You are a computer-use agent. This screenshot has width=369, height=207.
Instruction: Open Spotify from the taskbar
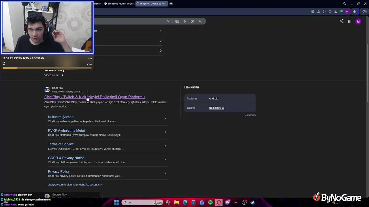click(x=210, y=202)
